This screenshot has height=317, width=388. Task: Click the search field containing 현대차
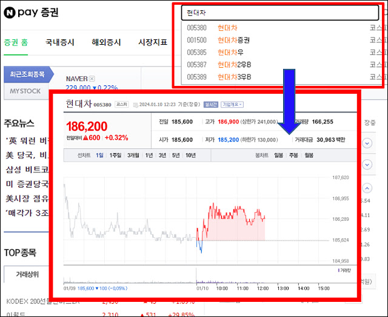tap(280, 13)
